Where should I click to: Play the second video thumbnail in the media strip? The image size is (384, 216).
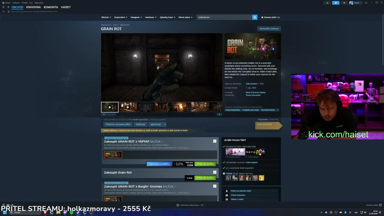click(128, 107)
